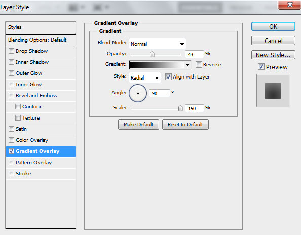Uncheck Align with Layer checkbox

pyautogui.click(x=168, y=77)
